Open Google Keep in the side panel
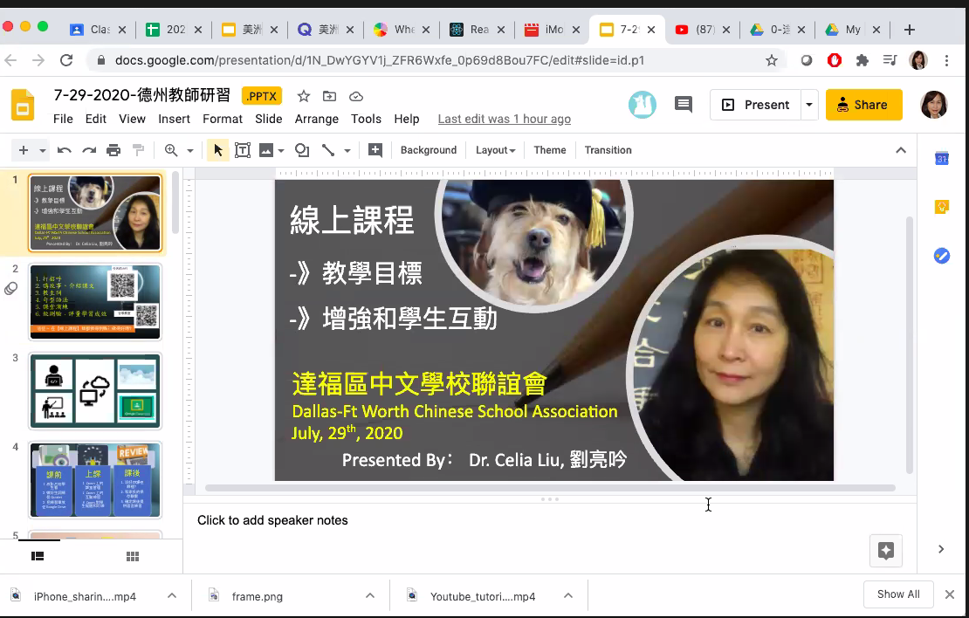 [941, 207]
